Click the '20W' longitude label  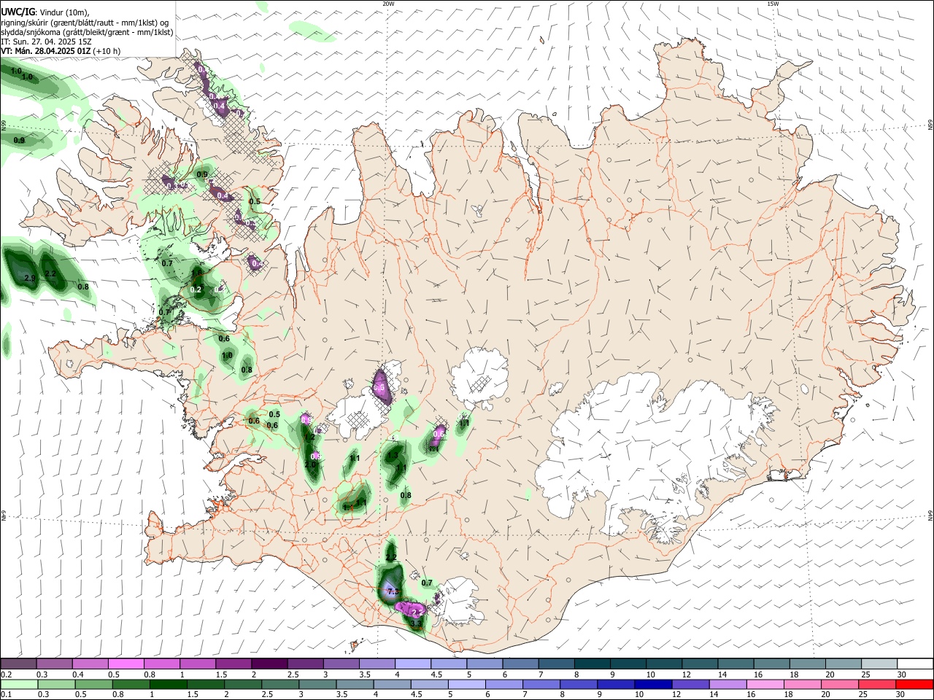(x=388, y=4)
